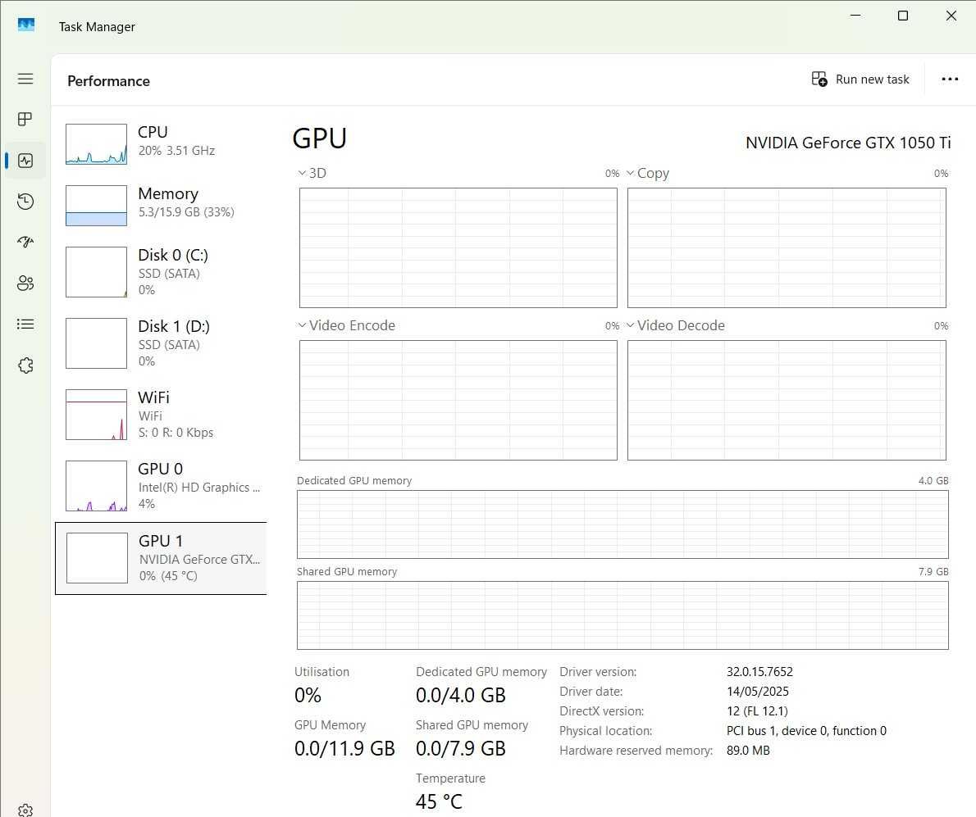
Task: Click the 3D usage graph area
Action: [458, 248]
